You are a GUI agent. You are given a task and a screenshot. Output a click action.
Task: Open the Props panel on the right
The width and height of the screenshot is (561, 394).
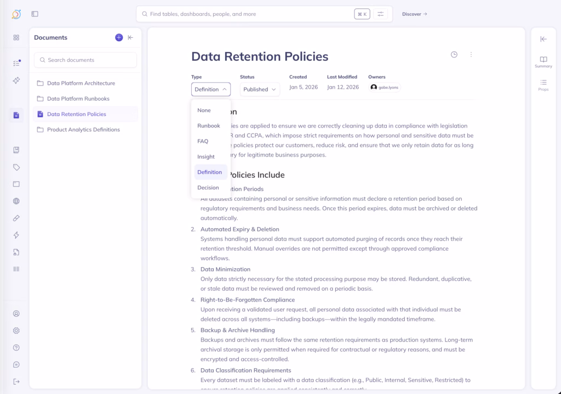click(x=543, y=84)
